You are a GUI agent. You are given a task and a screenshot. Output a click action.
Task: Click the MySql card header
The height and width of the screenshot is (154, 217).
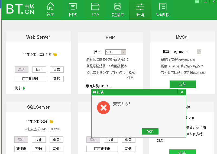182,37
